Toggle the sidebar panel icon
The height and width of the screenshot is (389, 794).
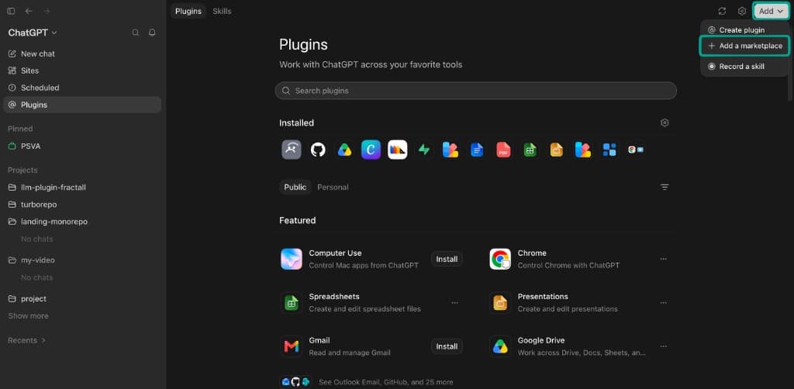tap(11, 11)
